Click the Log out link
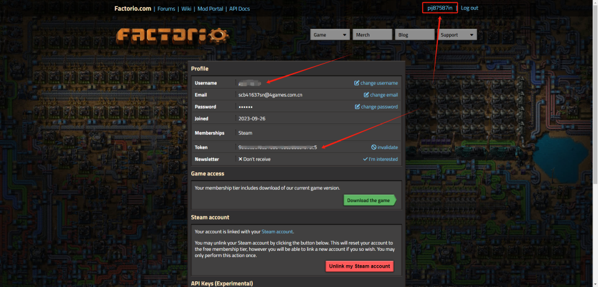598x287 pixels. [470, 8]
